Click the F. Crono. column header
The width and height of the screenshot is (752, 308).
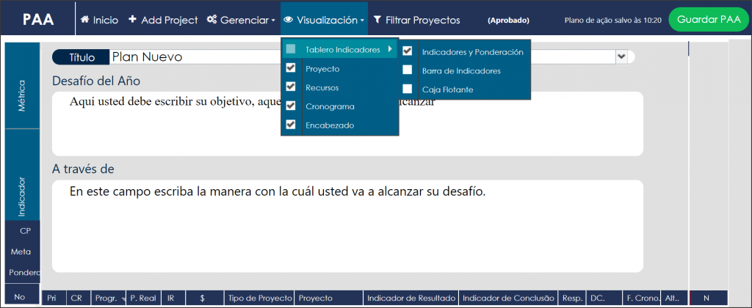point(641,298)
